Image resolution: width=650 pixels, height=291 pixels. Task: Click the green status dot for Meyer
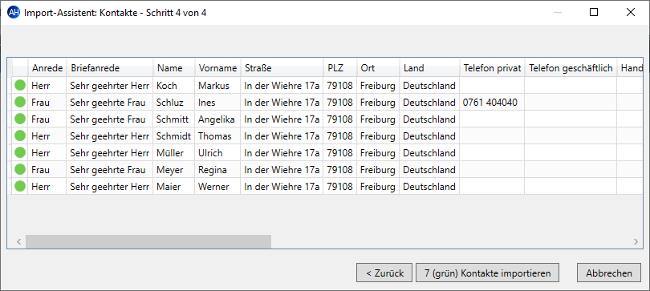pos(20,170)
